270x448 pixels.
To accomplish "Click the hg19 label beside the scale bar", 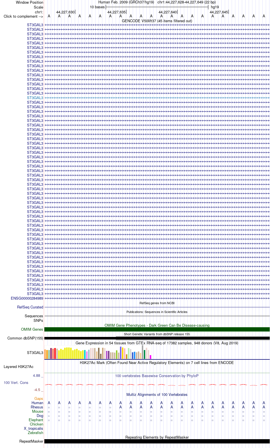I will (215, 7).
